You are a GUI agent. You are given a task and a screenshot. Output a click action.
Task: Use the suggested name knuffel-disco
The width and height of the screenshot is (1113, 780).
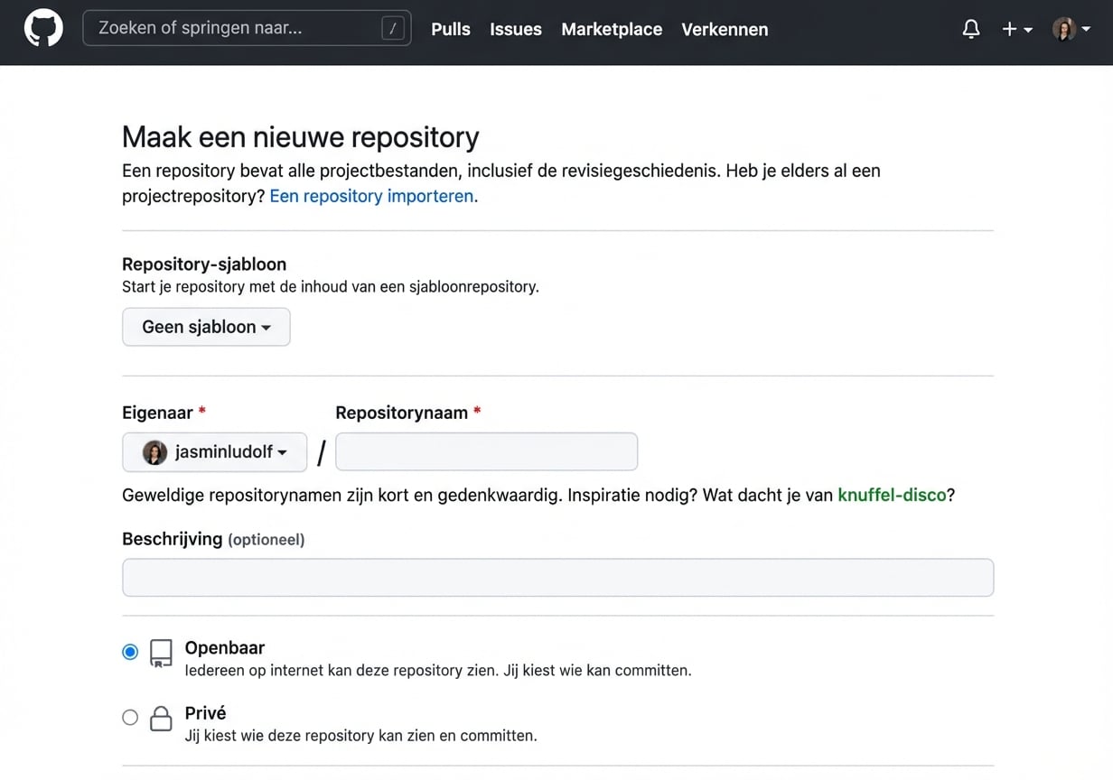pos(893,495)
